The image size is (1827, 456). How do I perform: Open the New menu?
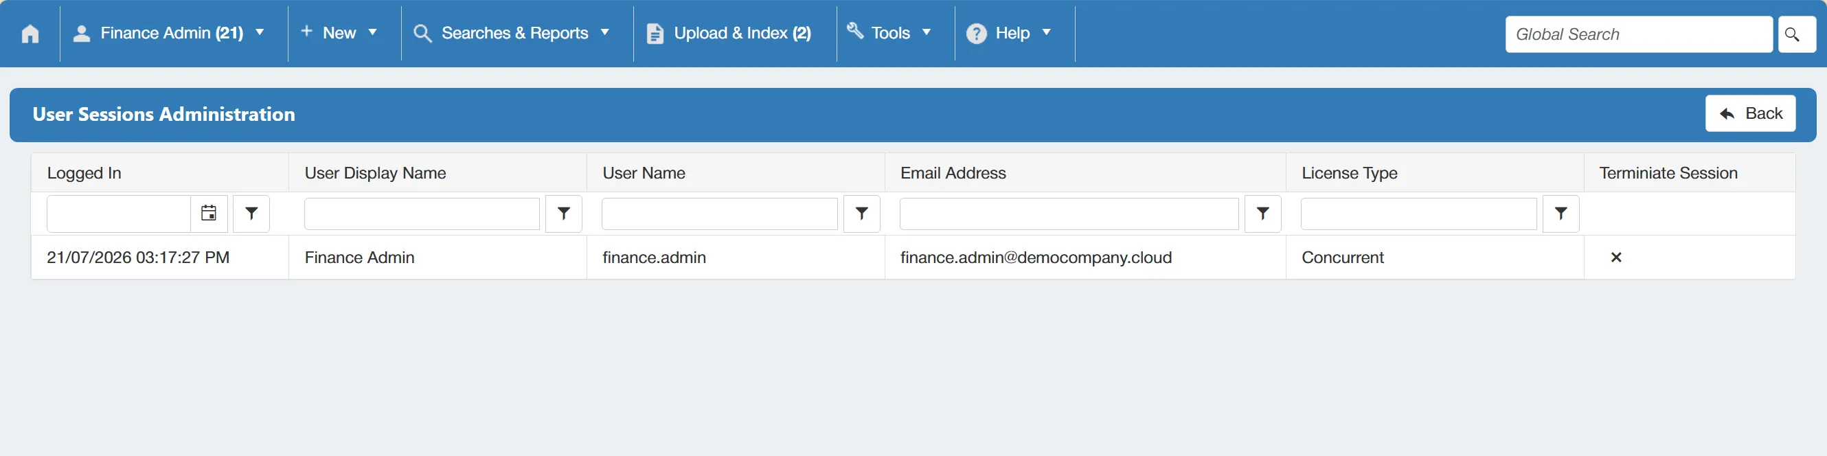click(x=339, y=34)
